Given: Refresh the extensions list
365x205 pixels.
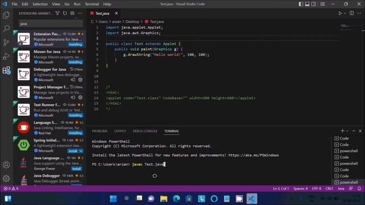Looking at the screenshot, I should 65,14.
